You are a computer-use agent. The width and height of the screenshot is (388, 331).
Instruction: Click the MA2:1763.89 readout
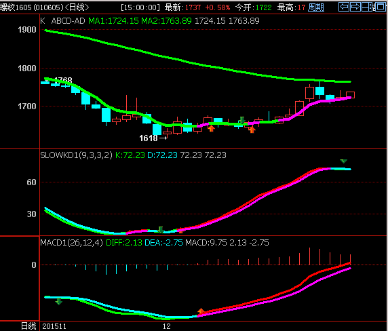166,21
